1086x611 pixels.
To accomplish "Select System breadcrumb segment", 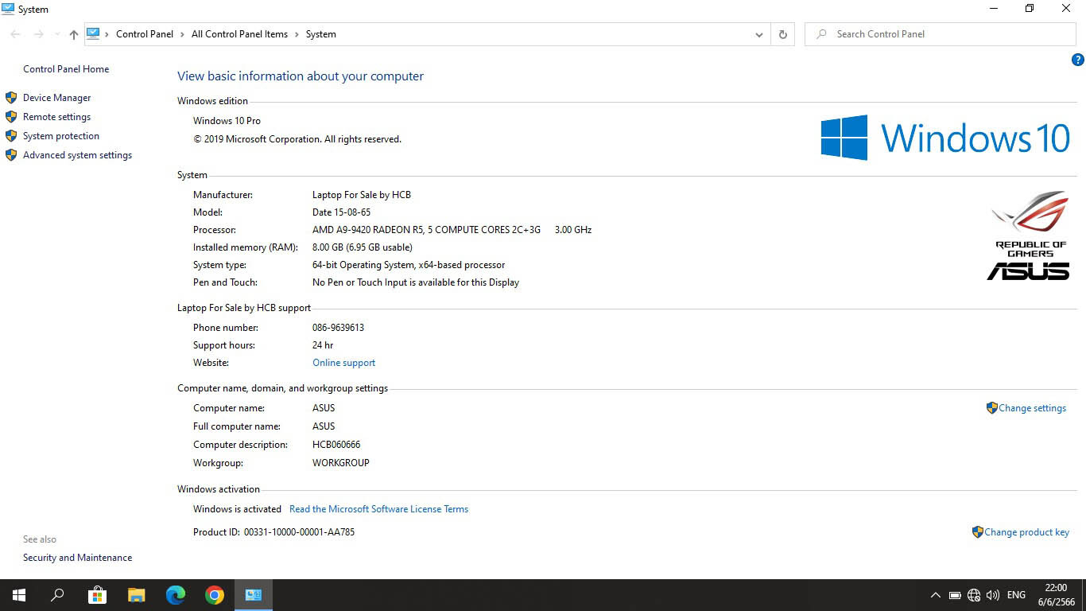I will pyautogui.click(x=321, y=34).
